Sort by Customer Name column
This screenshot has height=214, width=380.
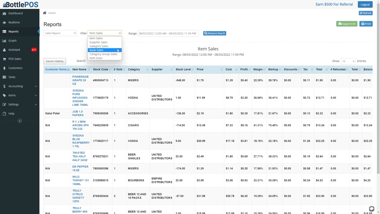pyautogui.click(x=57, y=70)
